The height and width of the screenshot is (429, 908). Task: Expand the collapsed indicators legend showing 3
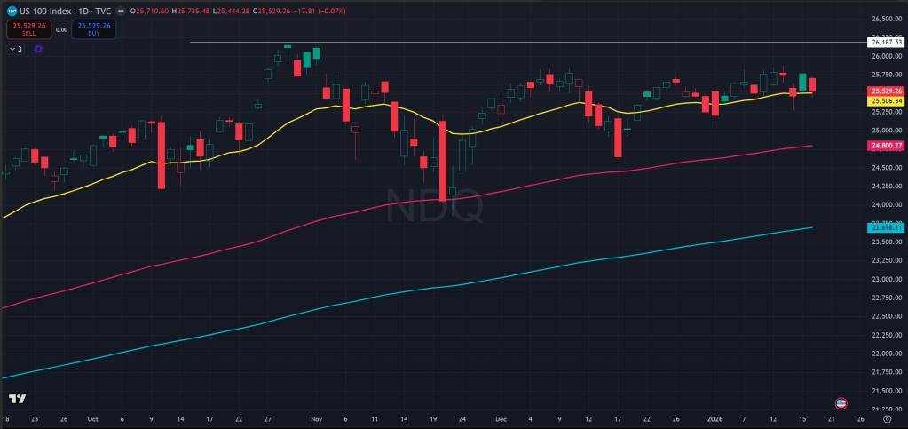coord(16,49)
